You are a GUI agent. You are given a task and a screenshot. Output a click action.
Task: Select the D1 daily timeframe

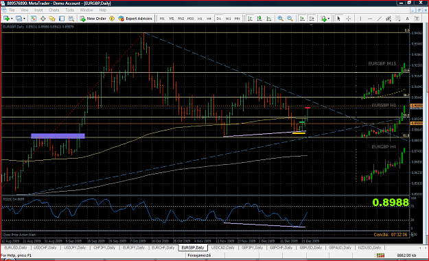(218, 19)
